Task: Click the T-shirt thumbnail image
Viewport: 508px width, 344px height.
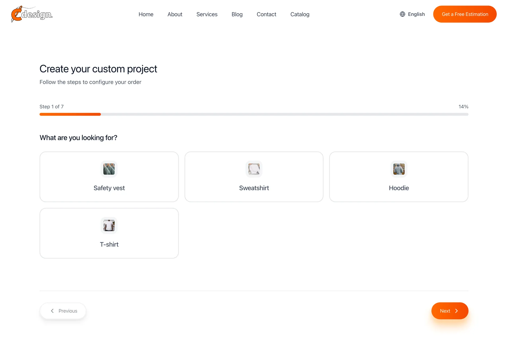Action: click(x=109, y=225)
